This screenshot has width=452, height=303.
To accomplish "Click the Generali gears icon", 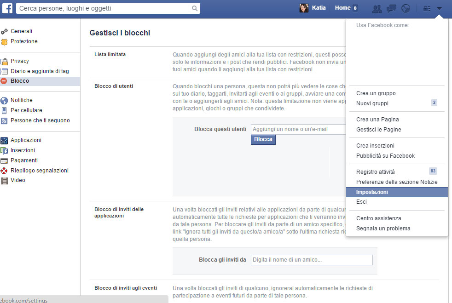I will [4, 31].
